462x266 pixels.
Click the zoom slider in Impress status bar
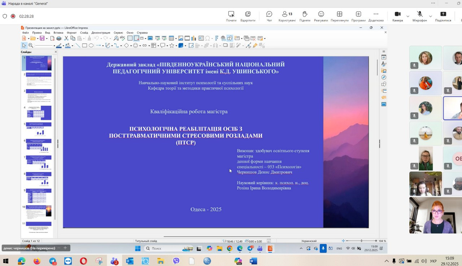[x=361, y=241]
